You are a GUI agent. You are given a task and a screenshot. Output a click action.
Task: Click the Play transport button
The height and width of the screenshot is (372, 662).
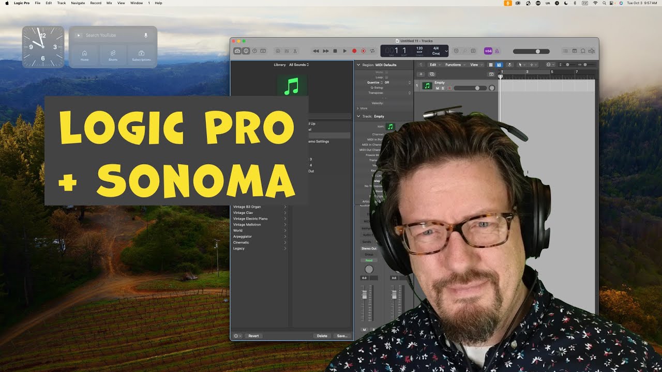[345, 51]
